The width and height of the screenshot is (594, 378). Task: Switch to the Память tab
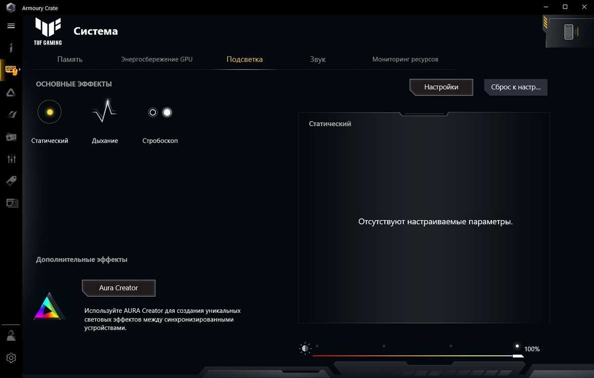click(x=70, y=59)
